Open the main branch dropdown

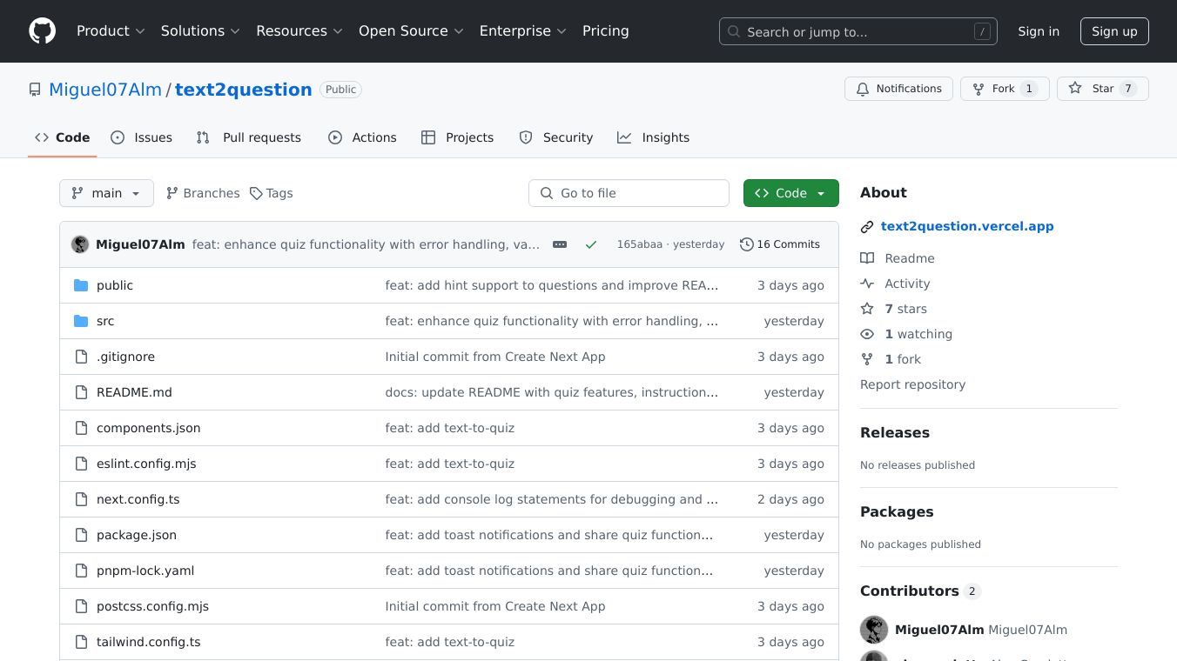106,193
